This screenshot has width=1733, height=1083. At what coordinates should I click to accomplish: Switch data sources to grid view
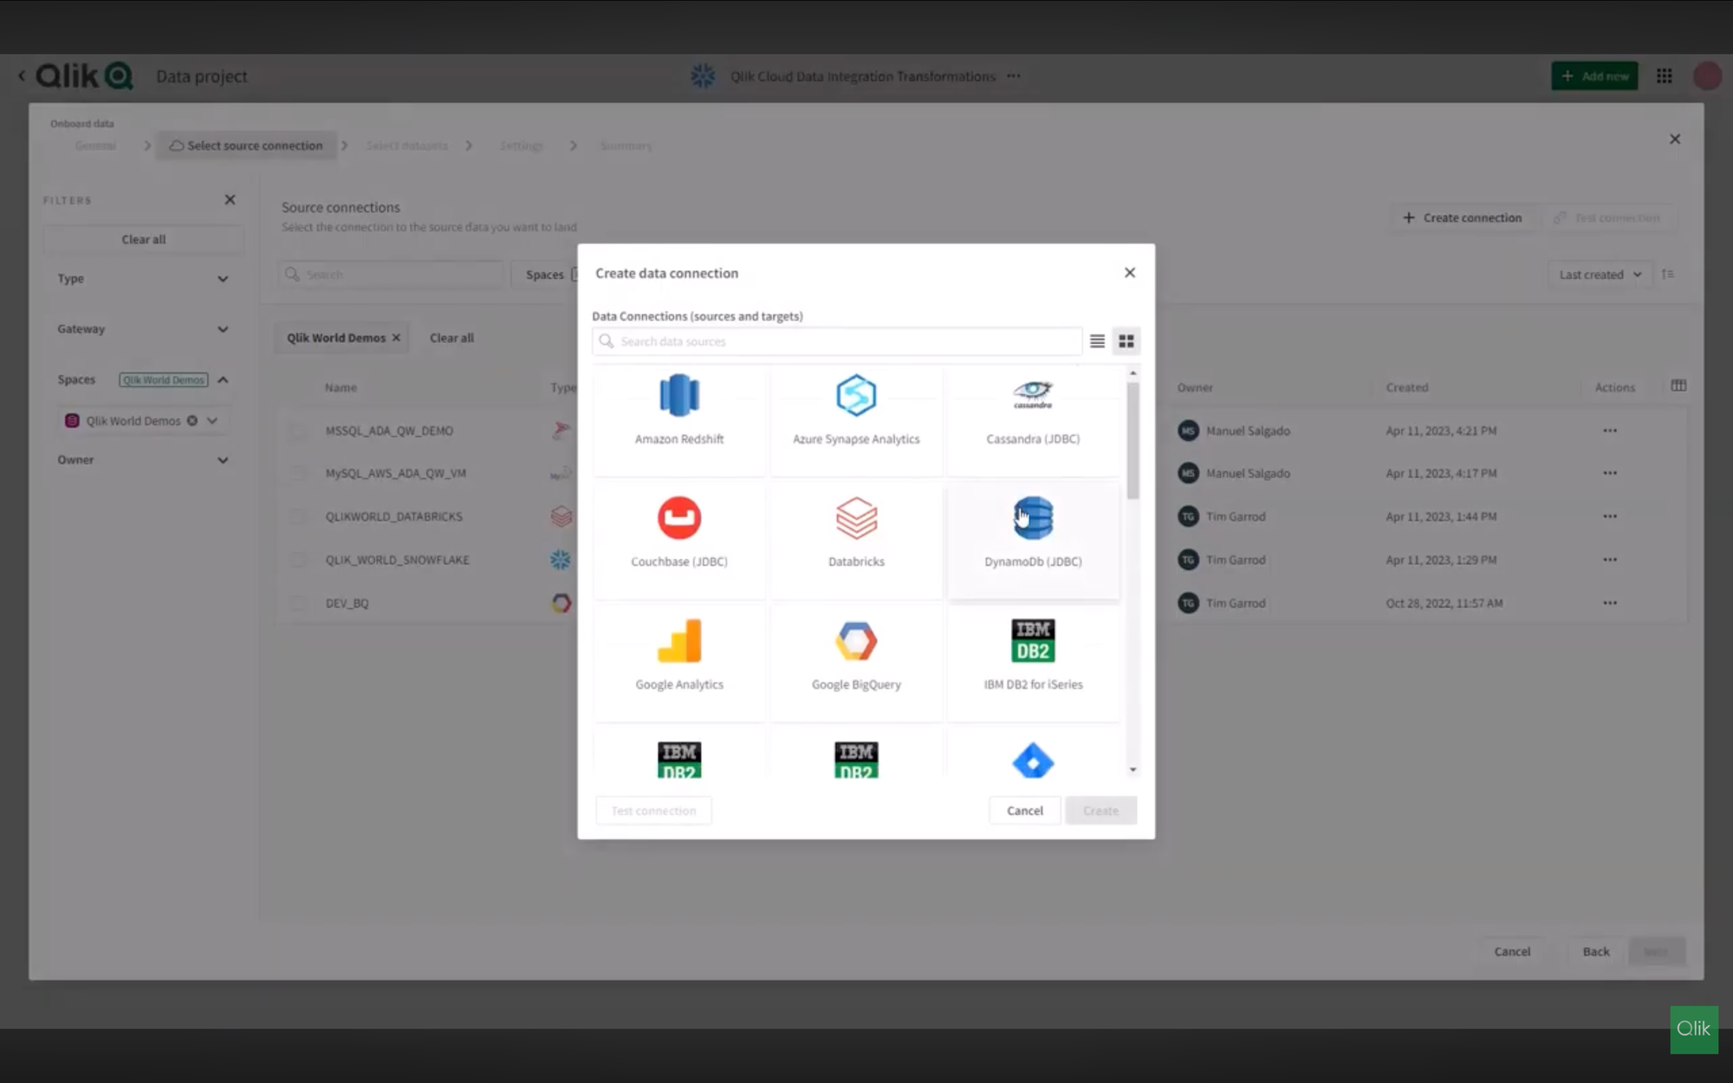(1126, 341)
